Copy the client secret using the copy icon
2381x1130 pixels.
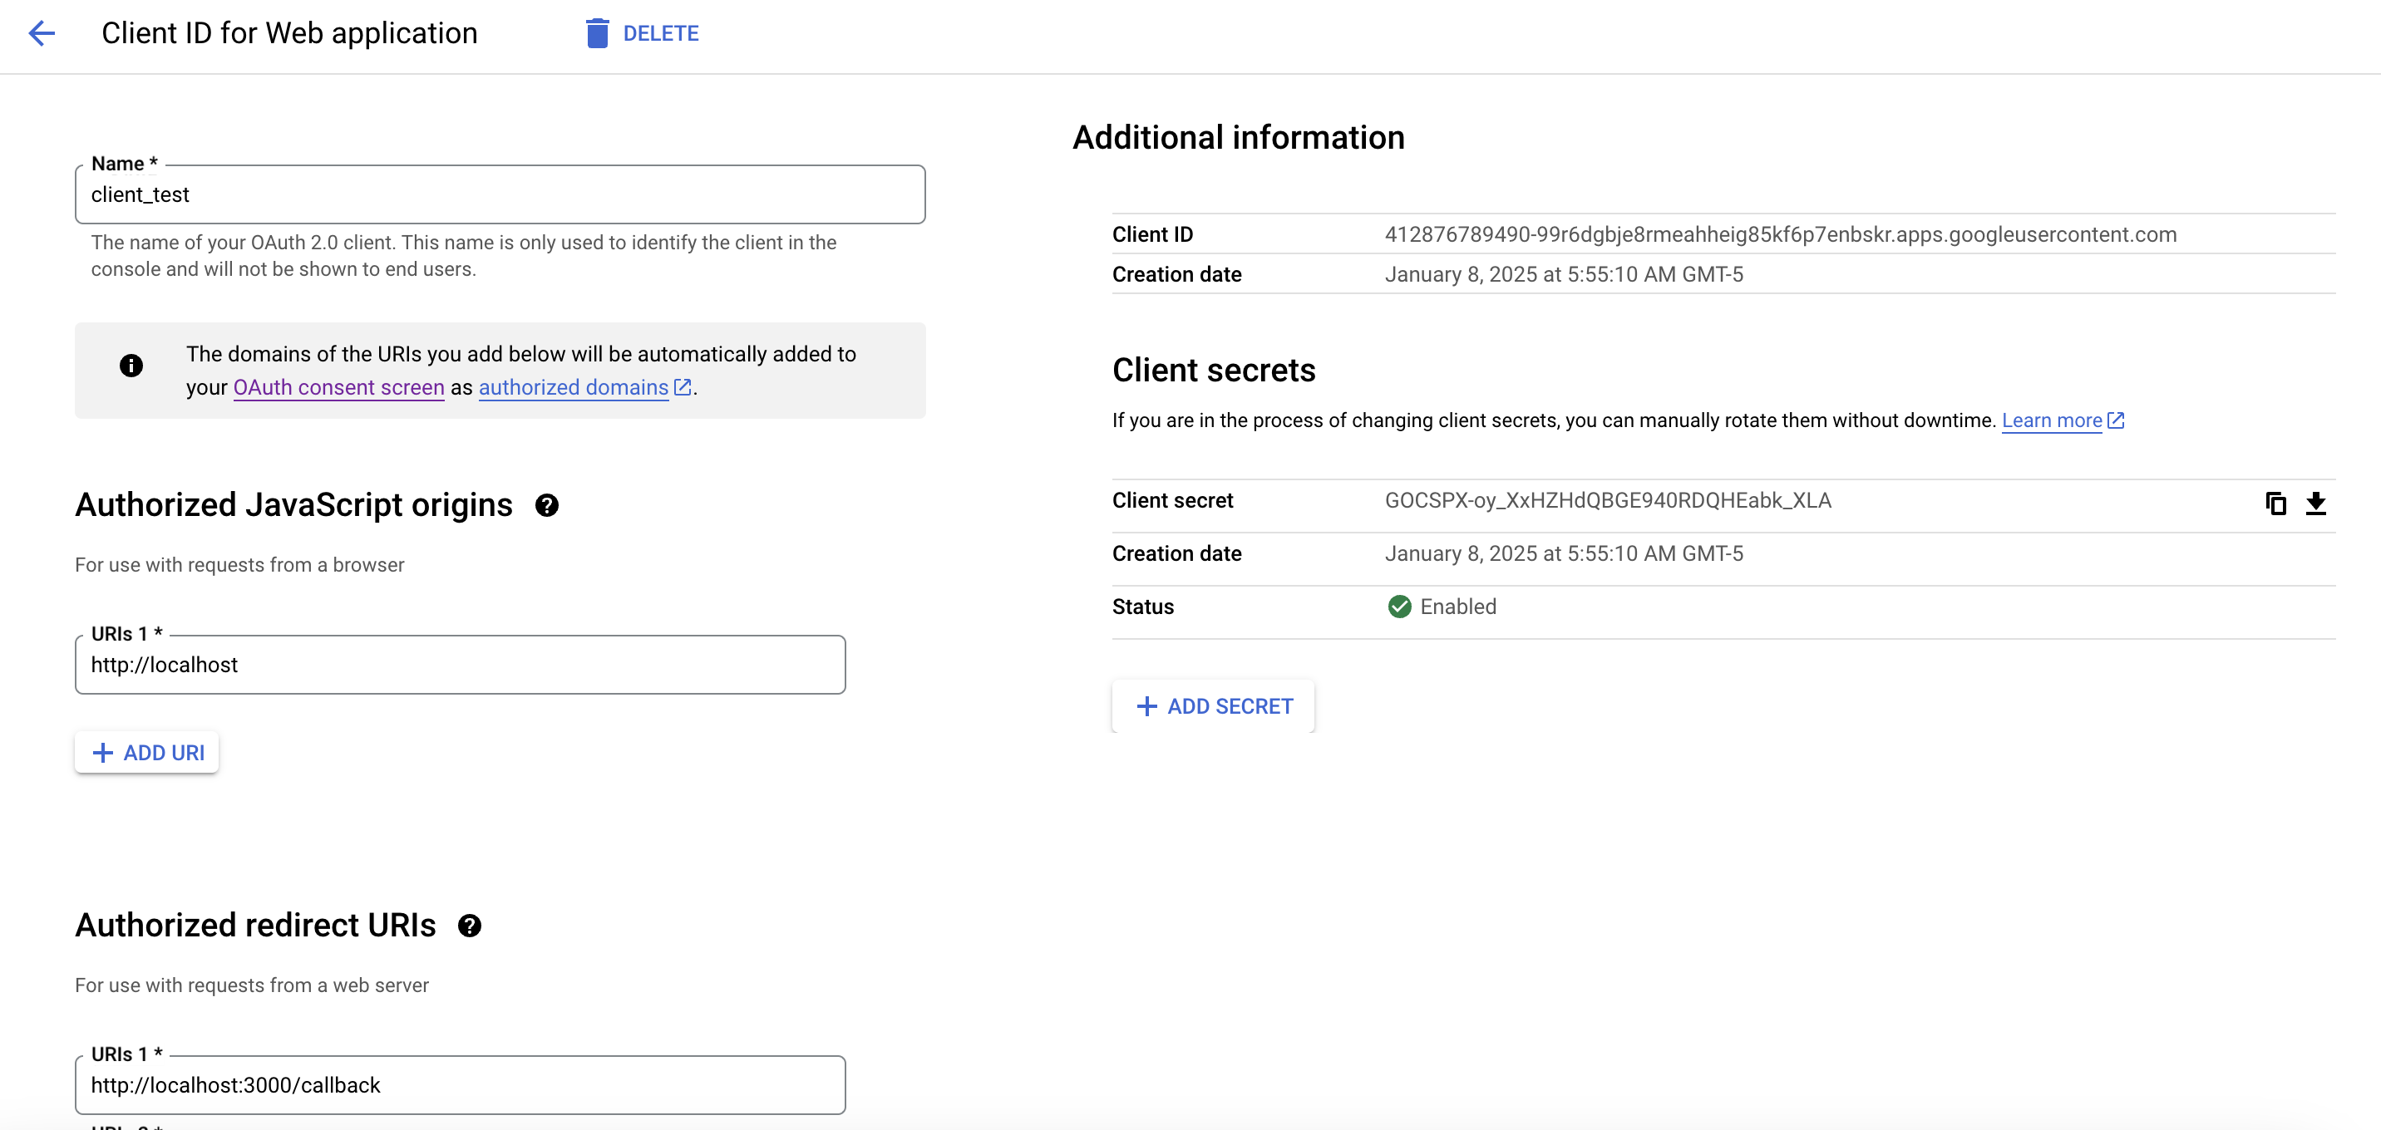coord(2275,504)
